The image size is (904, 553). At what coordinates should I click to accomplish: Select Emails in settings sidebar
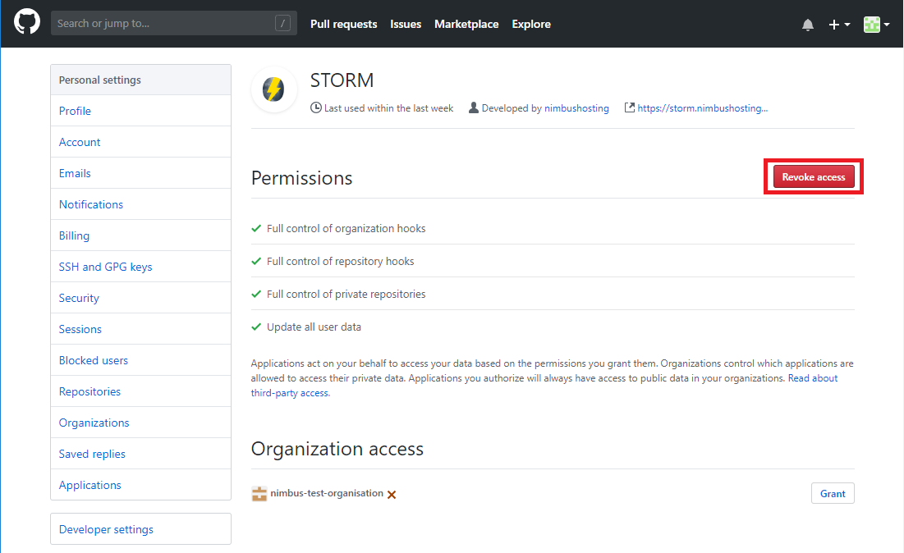140,173
